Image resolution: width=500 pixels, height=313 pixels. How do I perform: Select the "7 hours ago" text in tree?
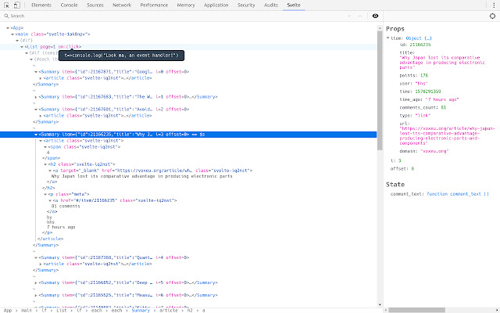coord(61,228)
